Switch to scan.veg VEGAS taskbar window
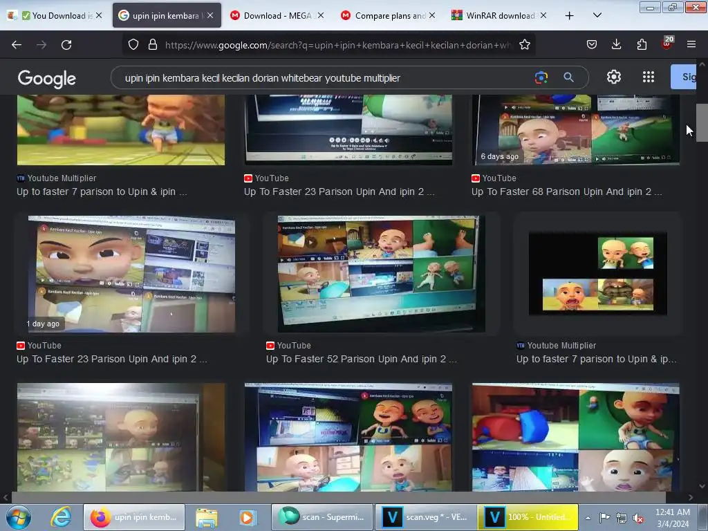This screenshot has width=708, height=531. [x=426, y=517]
